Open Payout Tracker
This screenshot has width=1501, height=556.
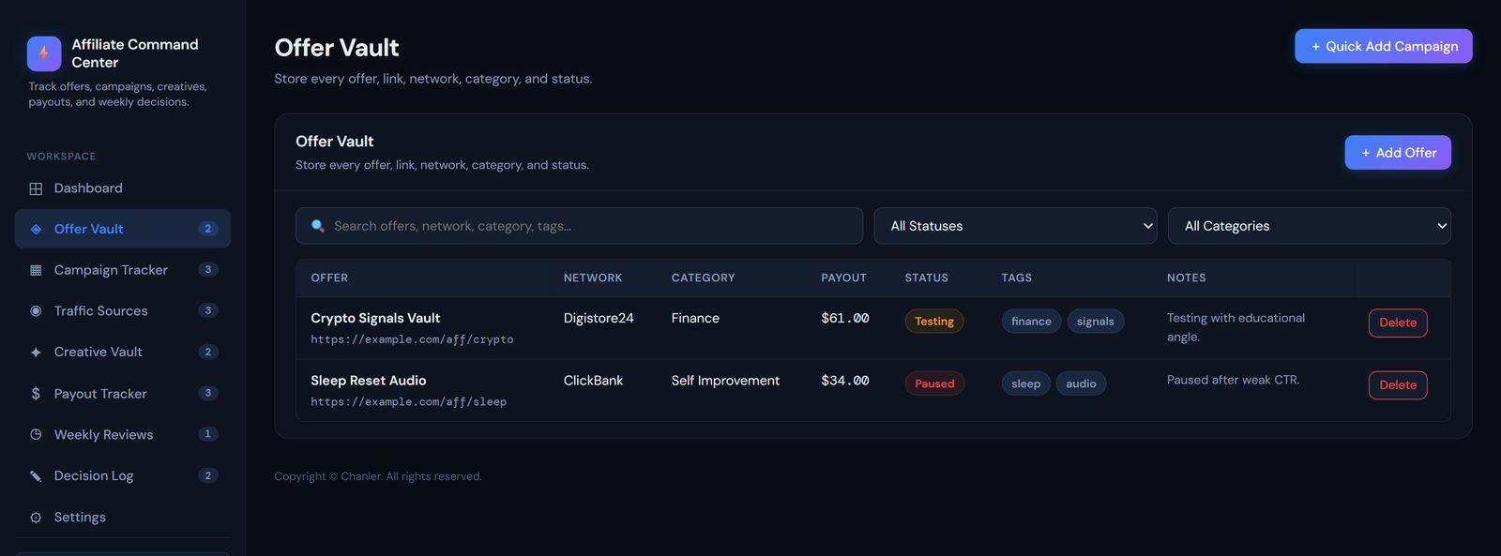[x=123, y=394]
